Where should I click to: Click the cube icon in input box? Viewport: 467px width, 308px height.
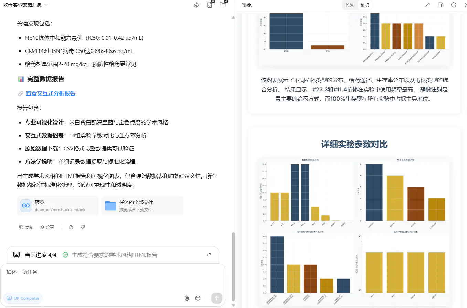tap(198, 298)
